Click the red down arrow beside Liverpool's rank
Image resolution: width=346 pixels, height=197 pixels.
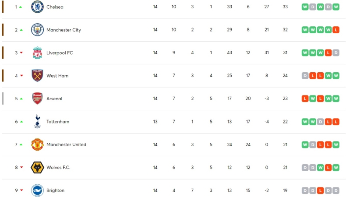pyautogui.click(x=21, y=53)
